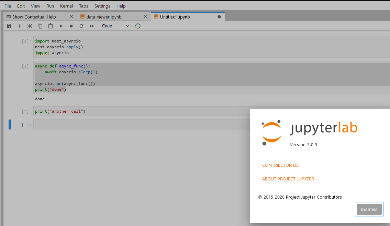Open the Settings menu

102,6
